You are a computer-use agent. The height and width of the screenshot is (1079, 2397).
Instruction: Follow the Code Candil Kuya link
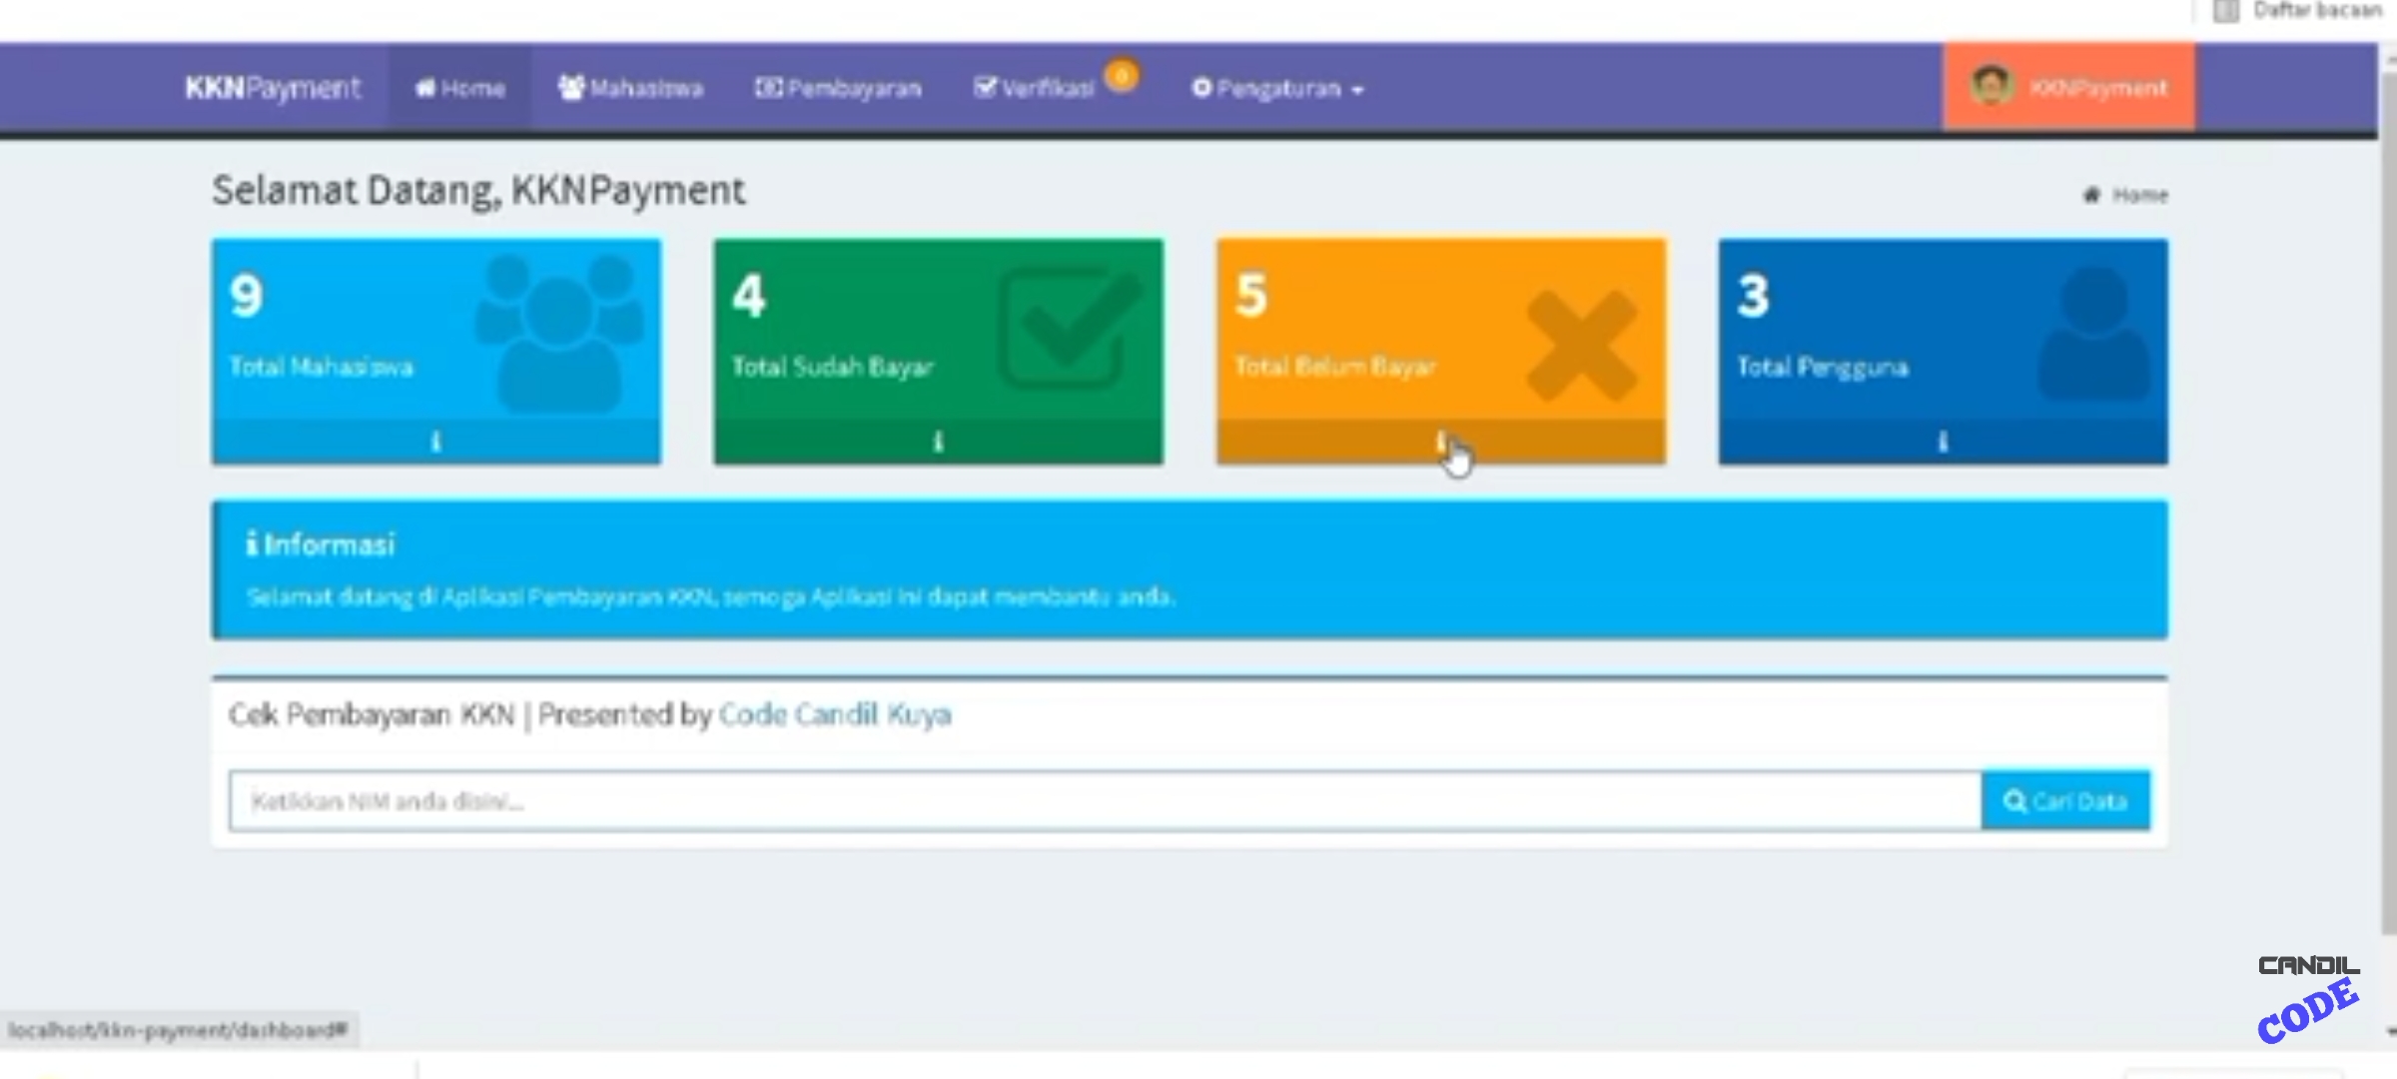[835, 715]
